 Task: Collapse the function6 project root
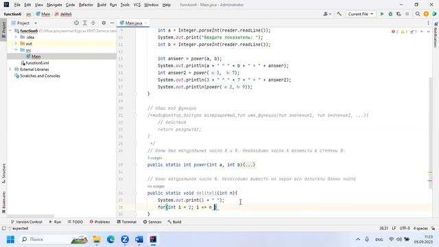point(10,30)
